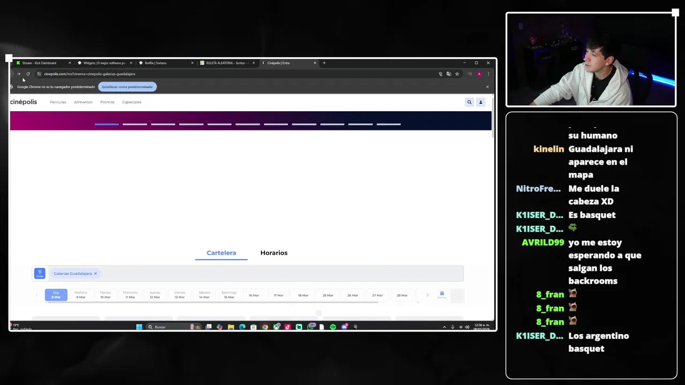This screenshot has height=385, width=685.
Task: Open Microsoft Edge from the taskbar
Action: [242, 327]
